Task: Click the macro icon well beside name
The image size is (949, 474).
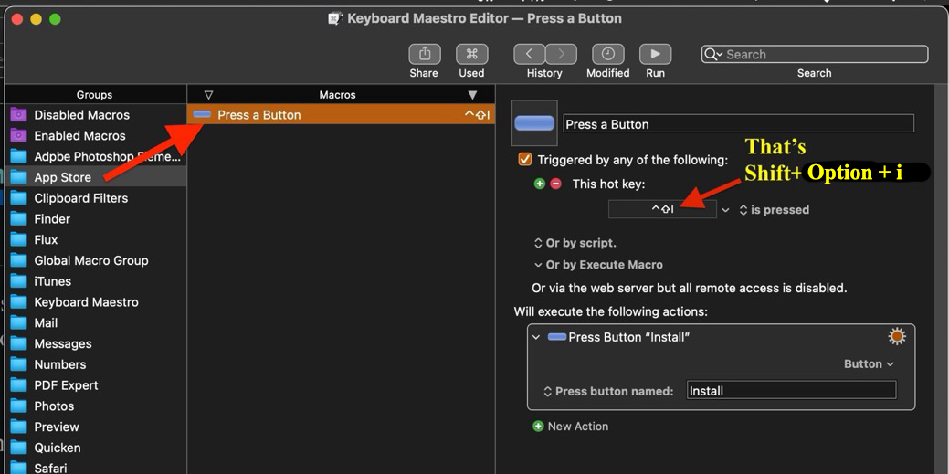Action: click(534, 123)
